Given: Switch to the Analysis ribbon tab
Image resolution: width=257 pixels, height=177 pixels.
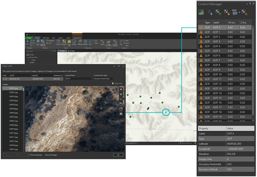Looking at the screenshot, I should (x=61, y=38).
